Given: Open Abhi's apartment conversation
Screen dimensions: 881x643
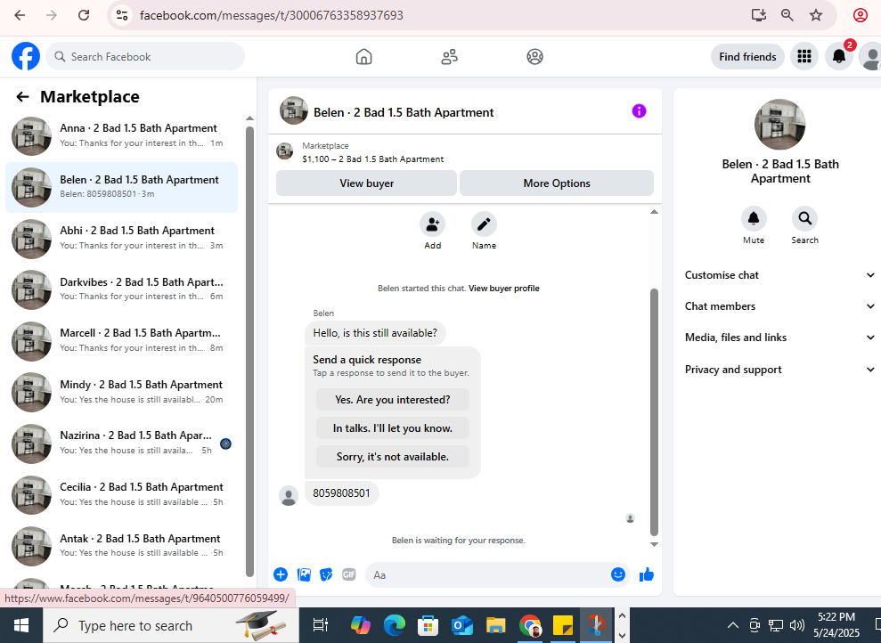Looking at the screenshot, I should click(121, 239).
